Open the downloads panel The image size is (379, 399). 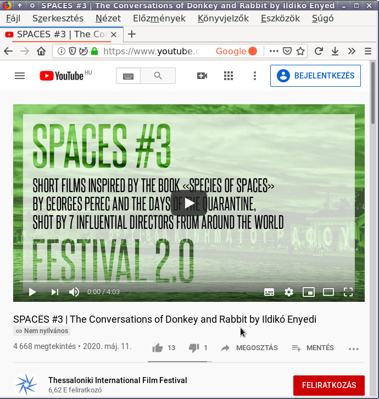[x=335, y=51]
